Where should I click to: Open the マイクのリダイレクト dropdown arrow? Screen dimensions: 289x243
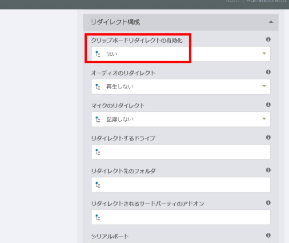(x=264, y=119)
